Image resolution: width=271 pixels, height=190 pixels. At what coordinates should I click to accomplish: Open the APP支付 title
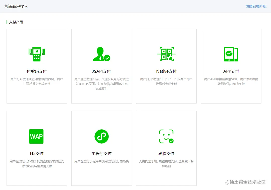231,71
